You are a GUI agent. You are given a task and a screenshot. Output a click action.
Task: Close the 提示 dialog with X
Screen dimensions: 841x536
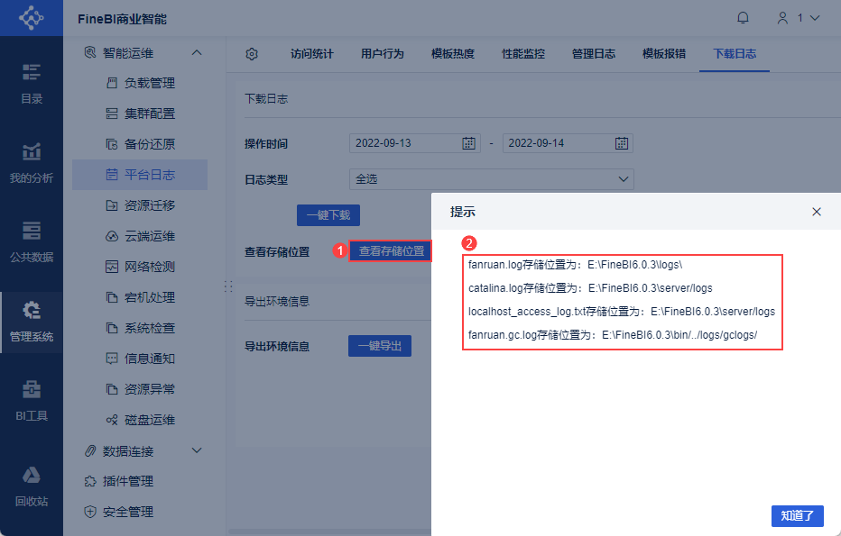(x=817, y=212)
